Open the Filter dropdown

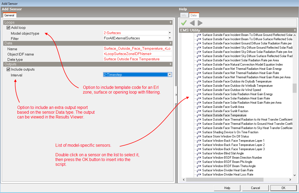click(170, 38)
